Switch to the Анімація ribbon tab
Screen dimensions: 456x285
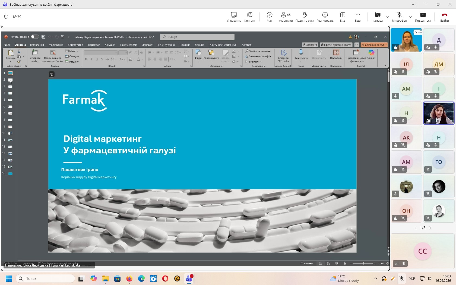pos(110,45)
